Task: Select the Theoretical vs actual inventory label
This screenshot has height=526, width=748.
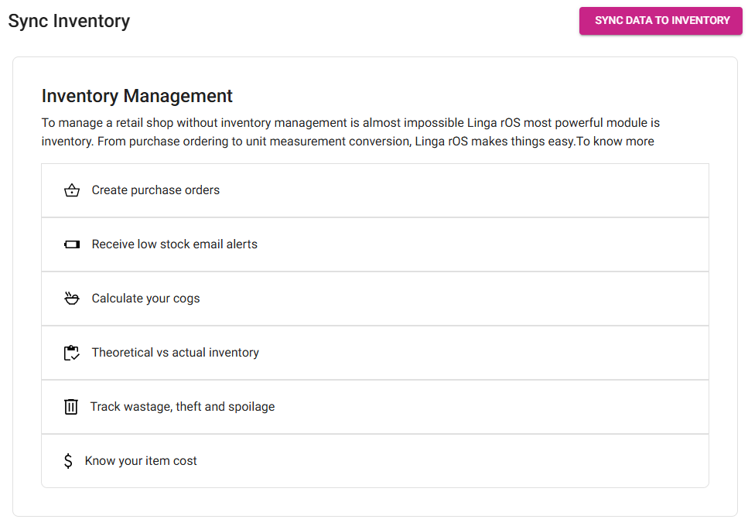Action: pos(175,353)
